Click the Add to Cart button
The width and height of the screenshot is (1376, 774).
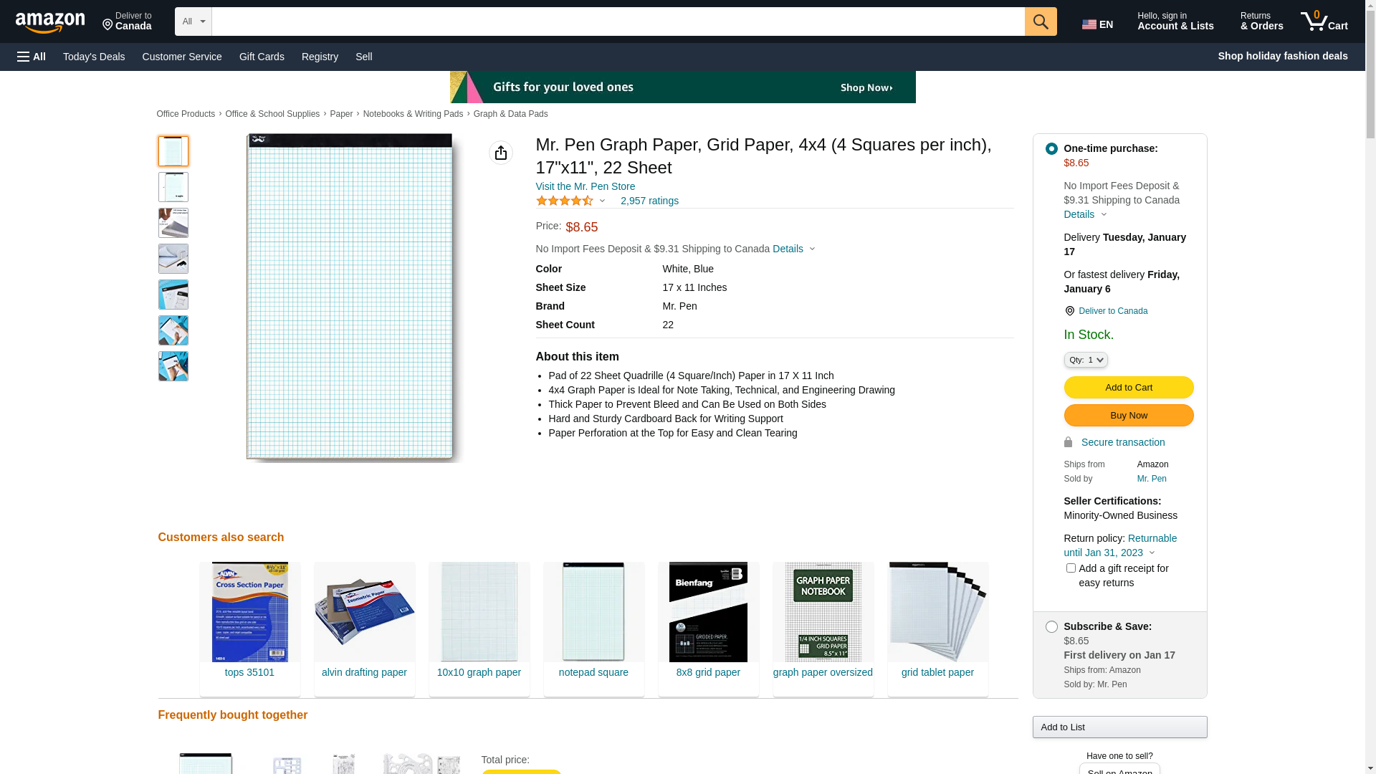pos(1128,388)
